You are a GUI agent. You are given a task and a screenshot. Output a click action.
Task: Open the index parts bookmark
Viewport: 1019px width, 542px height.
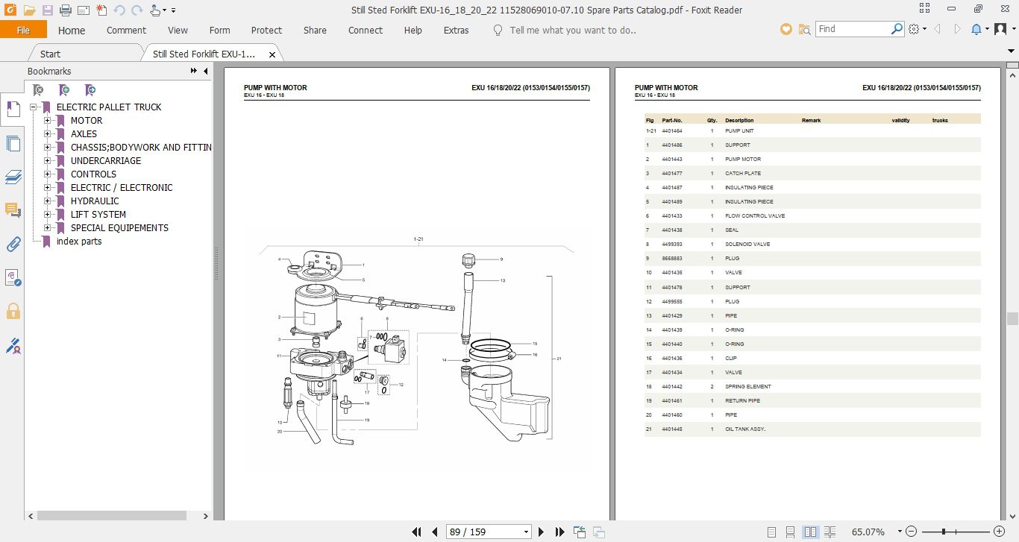point(79,242)
